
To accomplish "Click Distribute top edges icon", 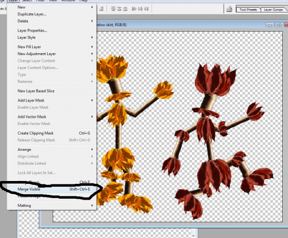I will click(113, 9).
